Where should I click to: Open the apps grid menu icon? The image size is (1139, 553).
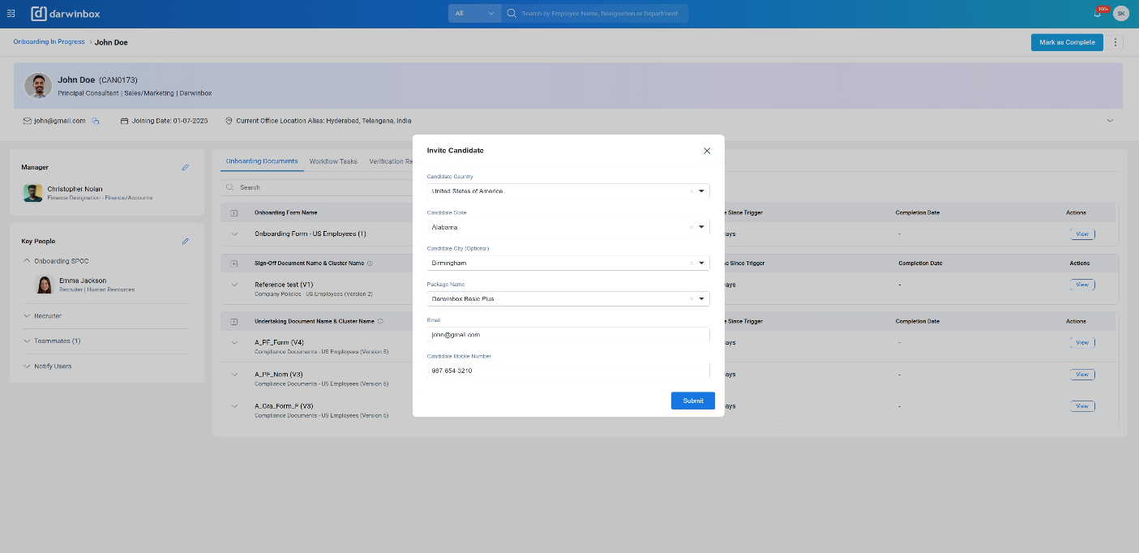tap(11, 14)
